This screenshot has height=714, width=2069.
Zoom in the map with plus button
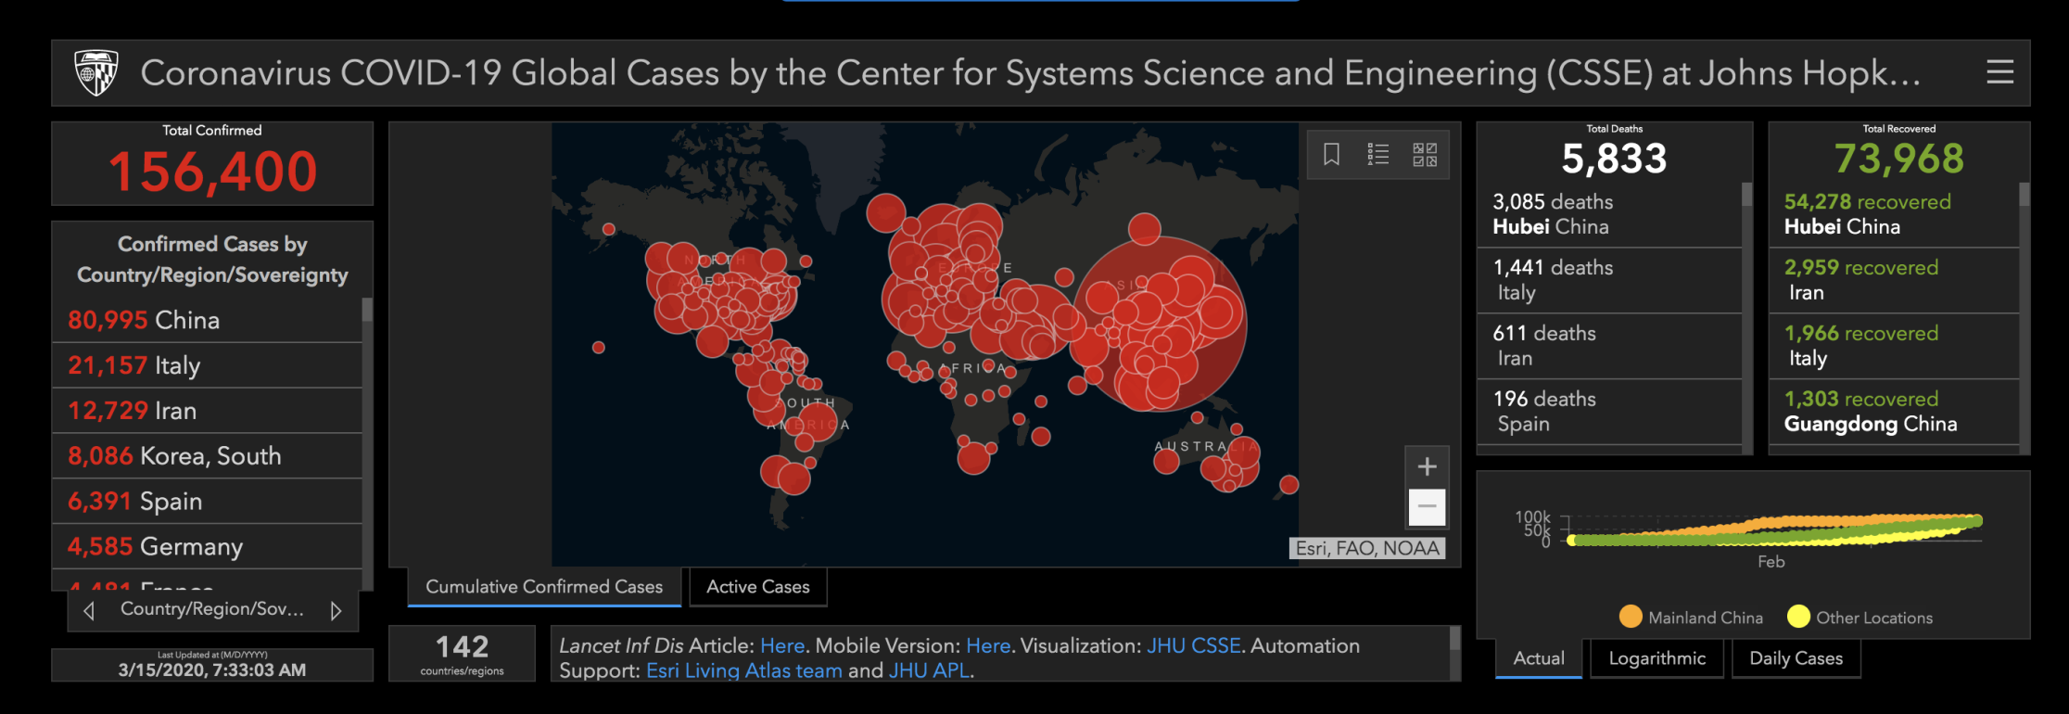pos(1428,466)
